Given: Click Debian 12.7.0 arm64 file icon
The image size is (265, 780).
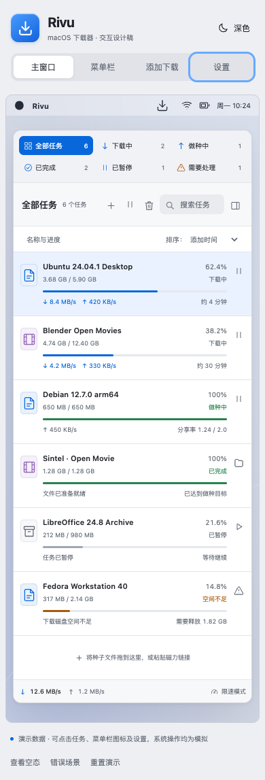Looking at the screenshot, I should 29,403.
